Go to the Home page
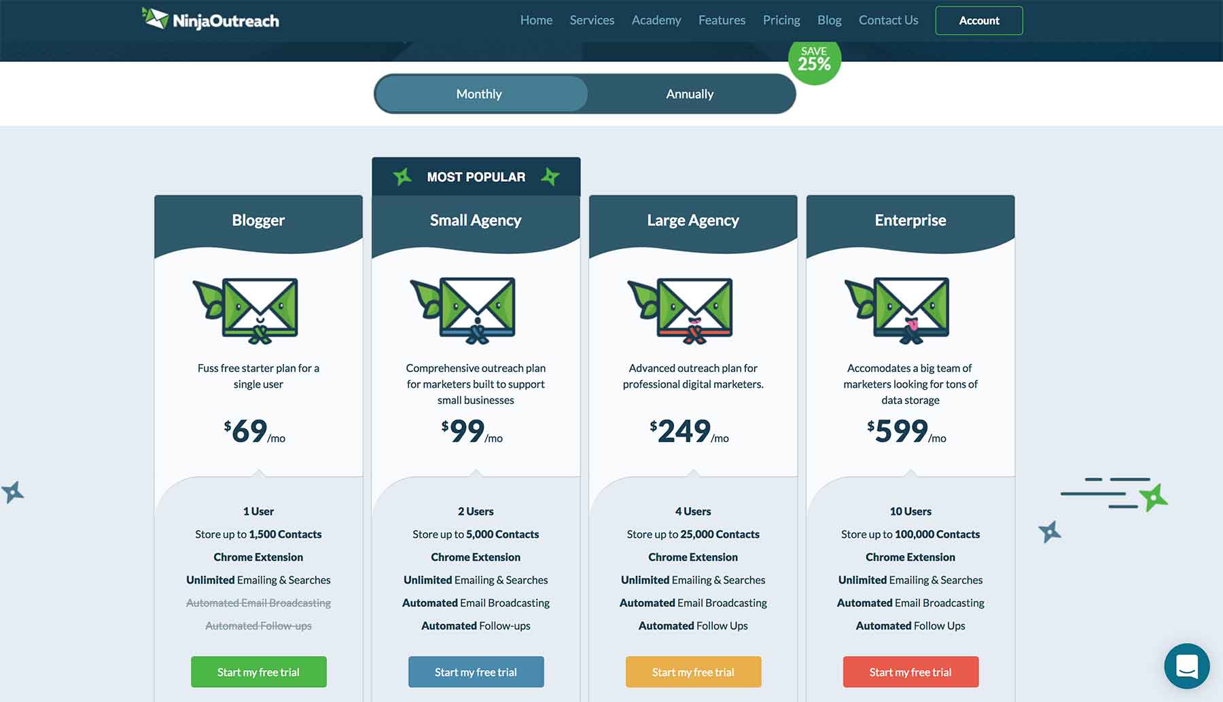Image resolution: width=1223 pixels, height=702 pixels. tap(536, 20)
